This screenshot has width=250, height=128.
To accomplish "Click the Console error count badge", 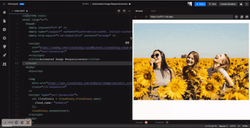I will (146, 122).
